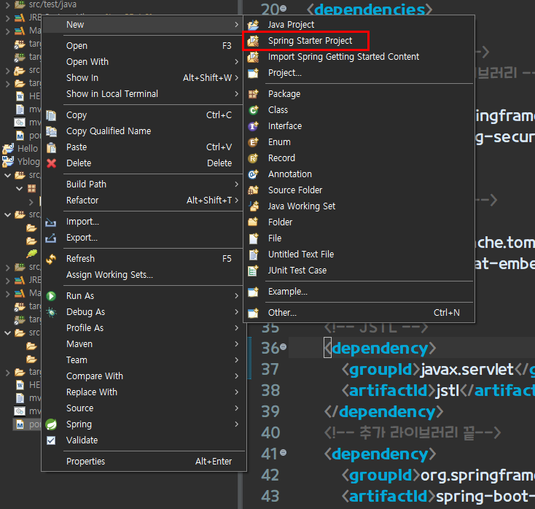Click the Refresh arrows icon
Image resolution: width=535 pixels, height=509 pixels.
[51, 259]
